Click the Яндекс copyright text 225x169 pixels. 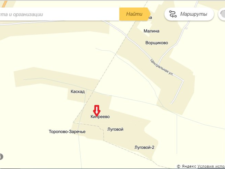[x=187, y=166]
